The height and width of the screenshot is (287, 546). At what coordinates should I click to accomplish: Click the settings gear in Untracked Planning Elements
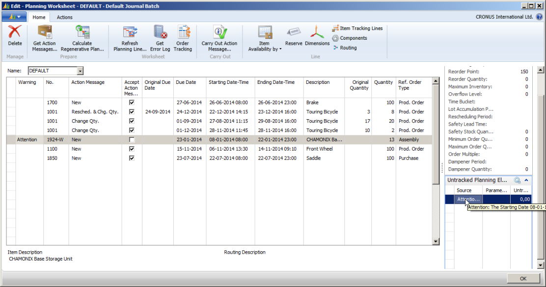pos(517,180)
